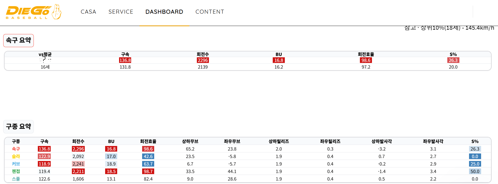
Task: Click the 구종 요약 section button
Action: click(x=19, y=126)
